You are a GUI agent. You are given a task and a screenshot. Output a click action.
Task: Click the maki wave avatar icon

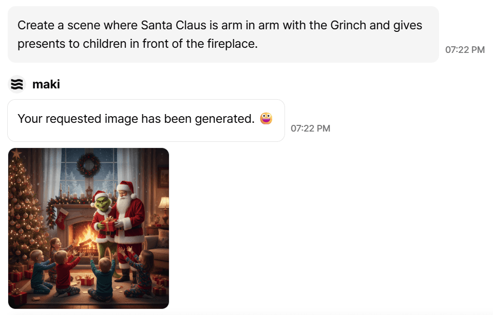(x=16, y=84)
